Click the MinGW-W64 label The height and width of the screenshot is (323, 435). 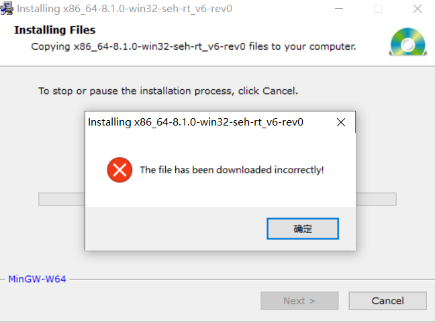click(x=37, y=279)
